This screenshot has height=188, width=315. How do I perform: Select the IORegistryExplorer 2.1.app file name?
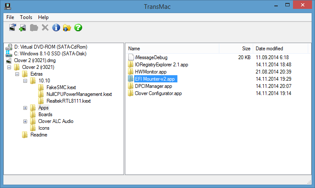pos(161,65)
